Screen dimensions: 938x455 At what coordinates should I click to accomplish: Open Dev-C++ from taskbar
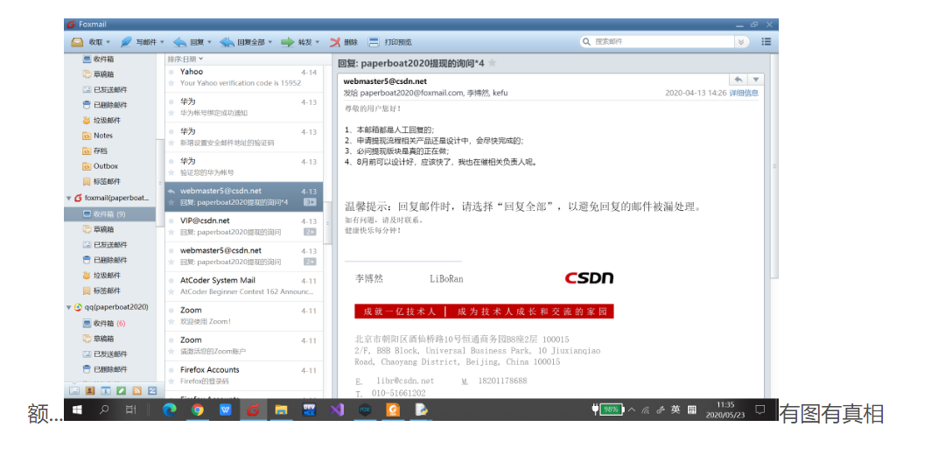pyautogui.click(x=309, y=410)
